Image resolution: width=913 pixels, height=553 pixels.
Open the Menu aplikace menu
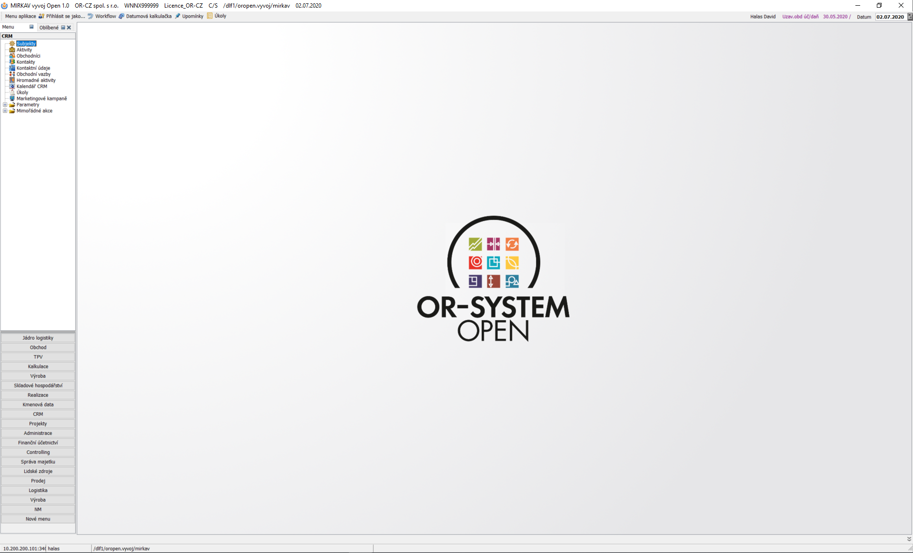click(20, 16)
